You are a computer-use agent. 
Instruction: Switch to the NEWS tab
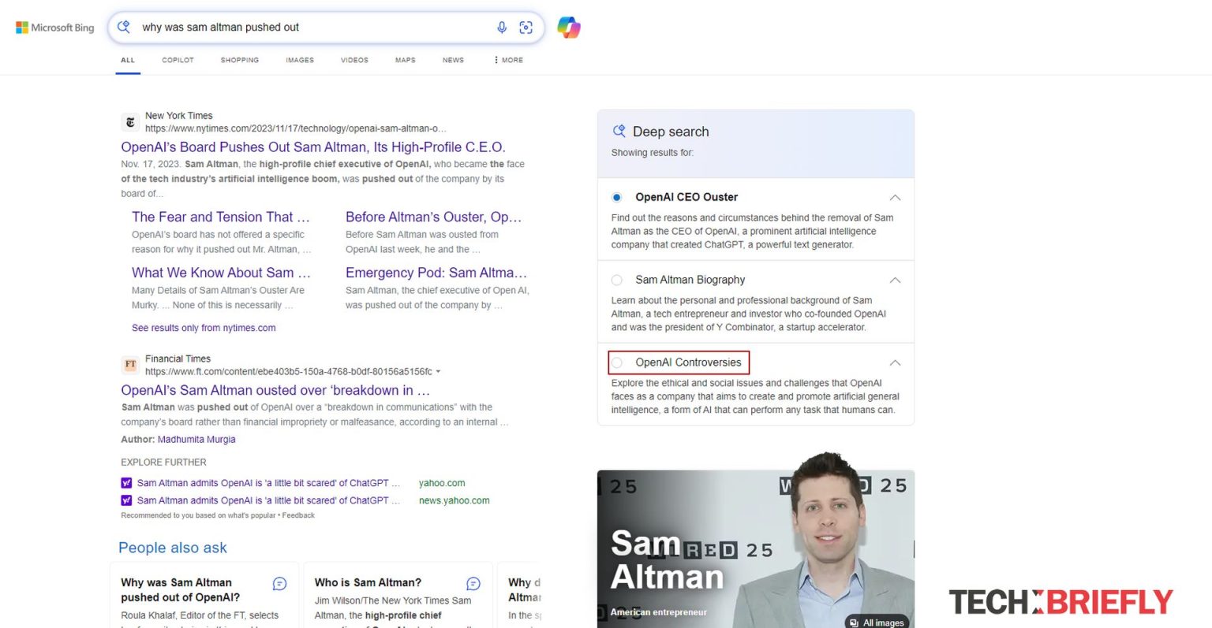452,60
